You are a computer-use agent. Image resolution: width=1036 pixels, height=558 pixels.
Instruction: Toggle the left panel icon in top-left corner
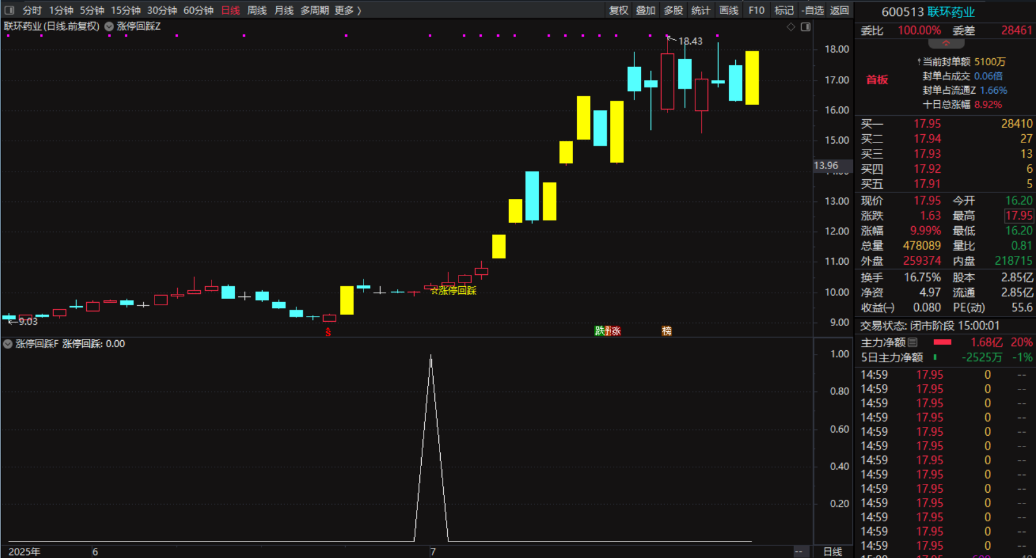[9, 10]
